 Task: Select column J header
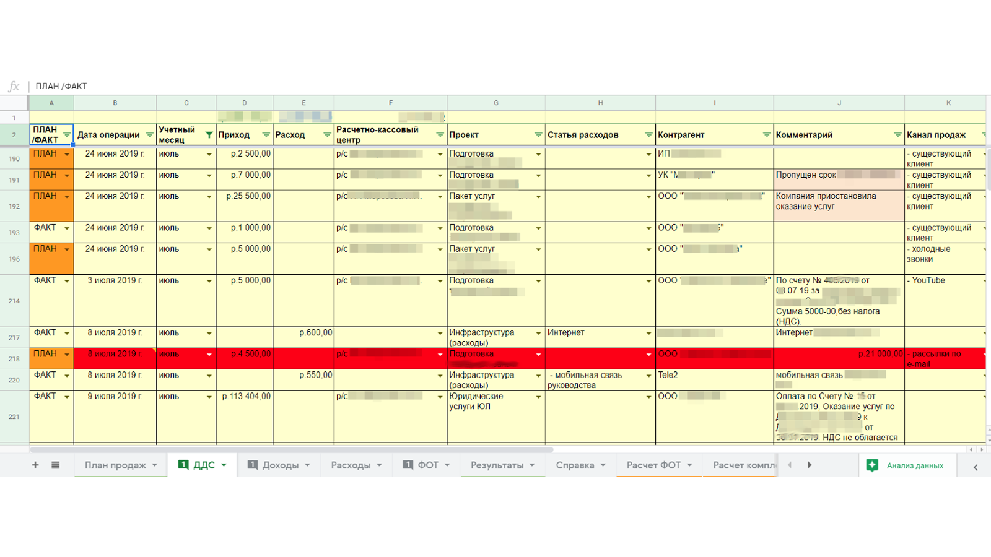[x=839, y=103]
